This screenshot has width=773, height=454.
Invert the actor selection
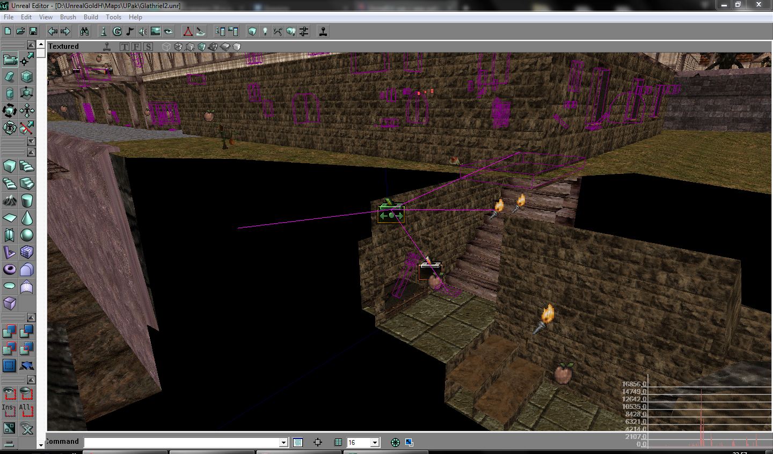pos(10,428)
